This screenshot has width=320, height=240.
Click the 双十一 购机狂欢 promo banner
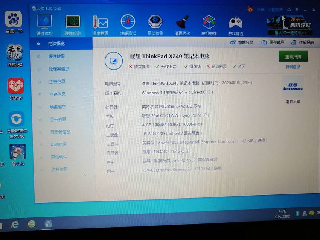[289, 26]
